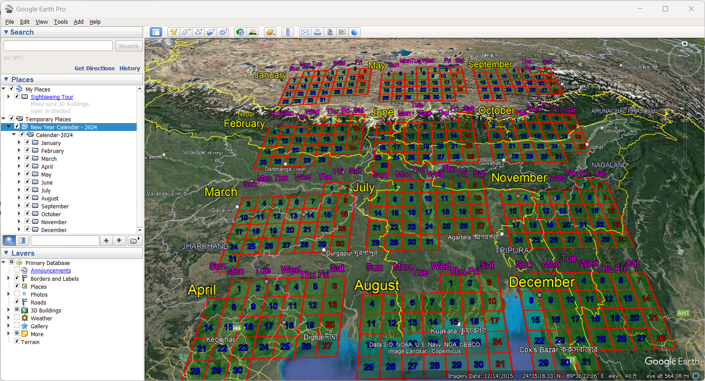Expand the Borders and Labels layer
The width and height of the screenshot is (705, 381).
coord(8,279)
